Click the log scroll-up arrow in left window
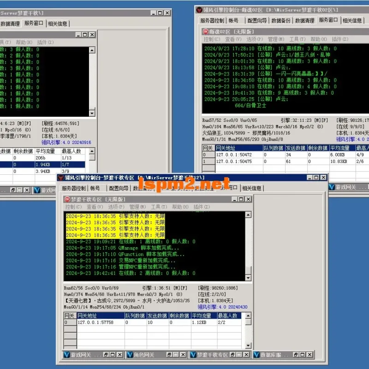Screen dimensions: 369x369 click(92, 50)
